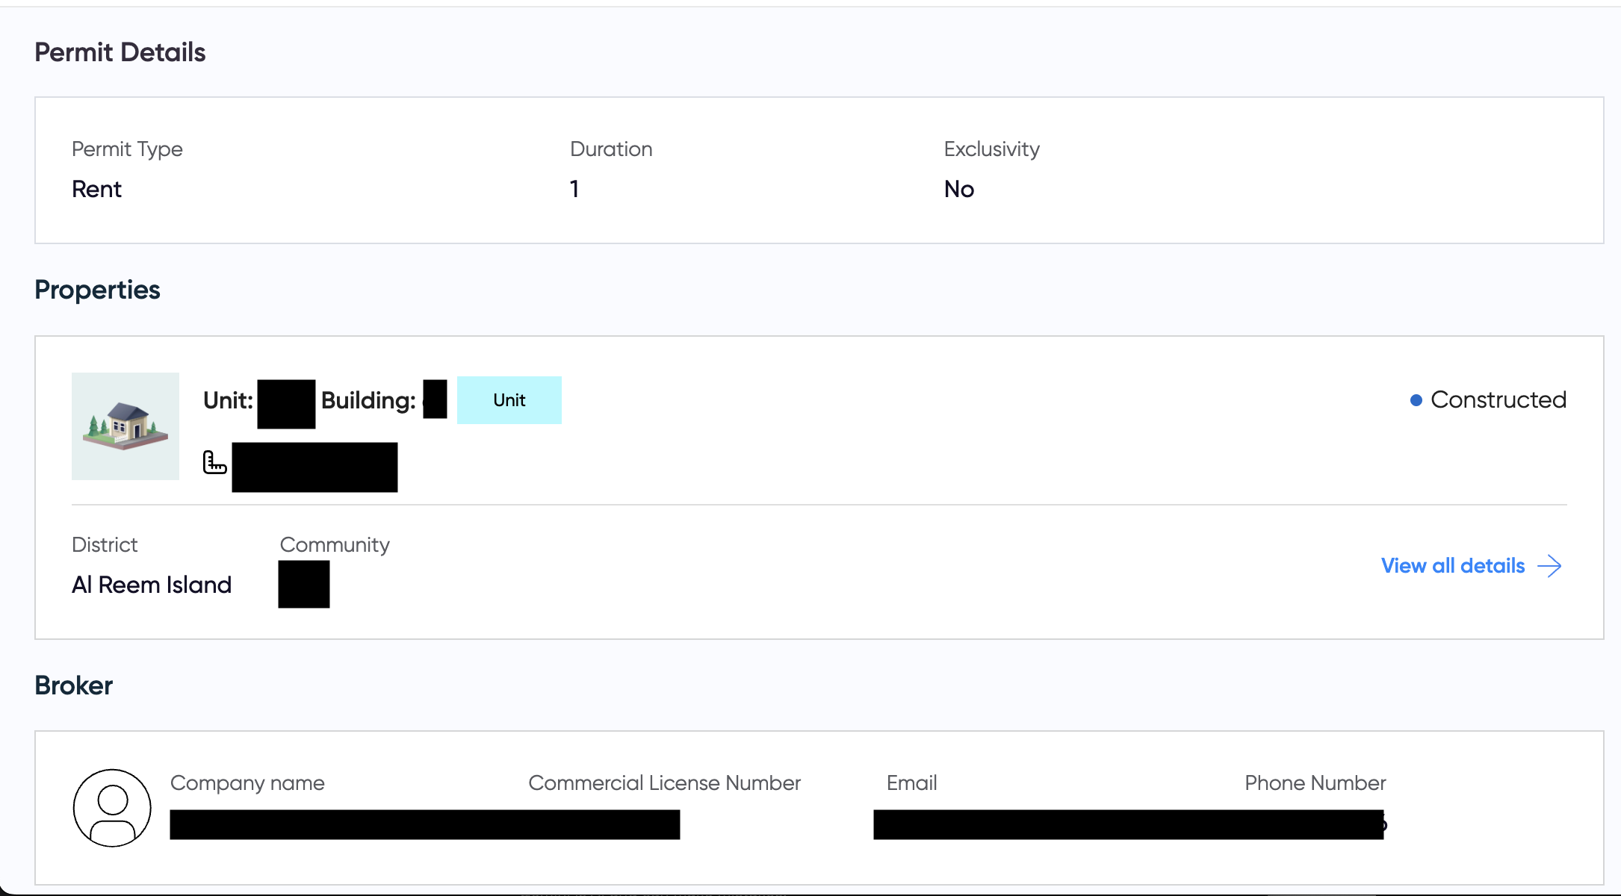Click the Commercial License Number label
The height and width of the screenshot is (896, 1621).
tap(664, 783)
